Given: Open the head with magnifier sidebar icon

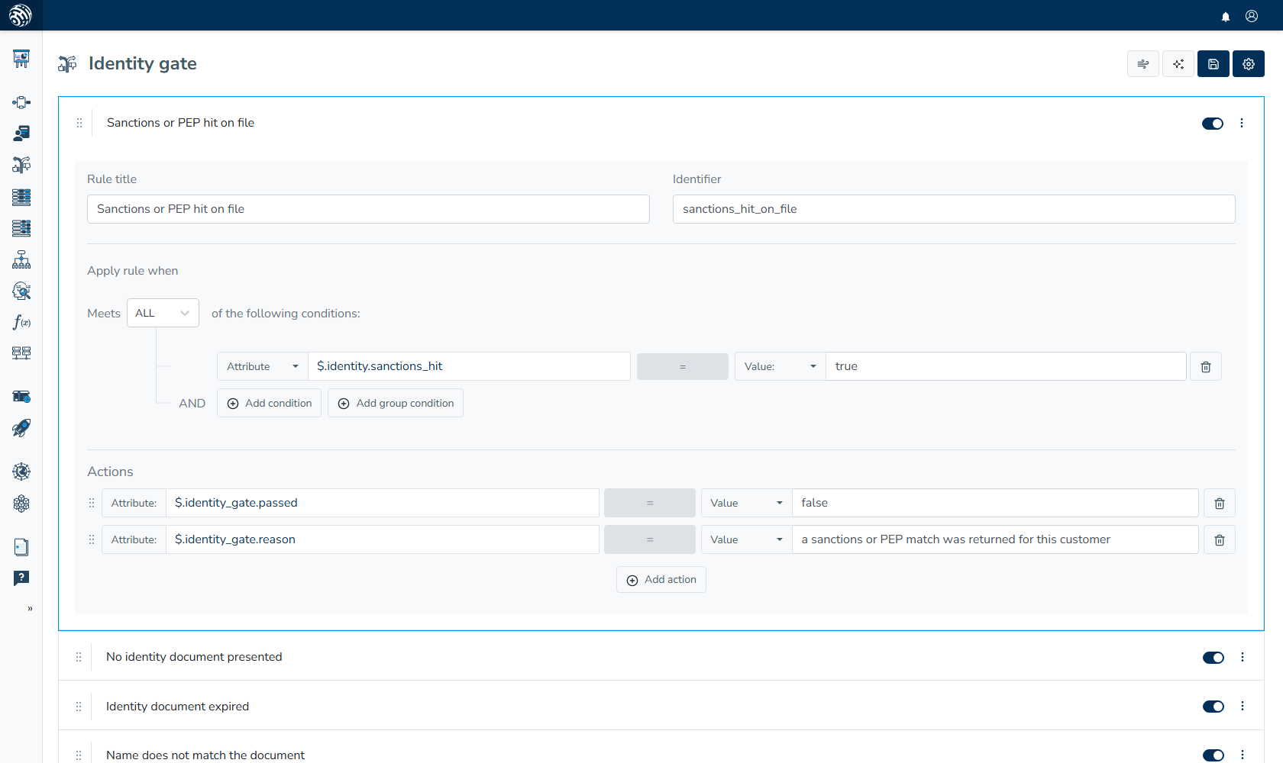Looking at the screenshot, I should point(21,291).
